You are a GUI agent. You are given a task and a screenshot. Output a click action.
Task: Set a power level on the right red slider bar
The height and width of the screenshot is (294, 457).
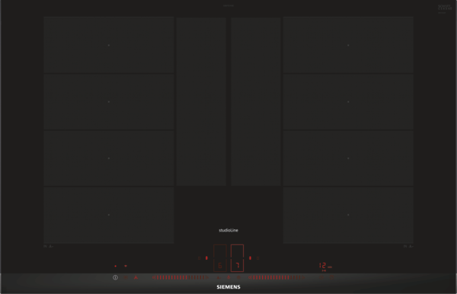coord(276,277)
